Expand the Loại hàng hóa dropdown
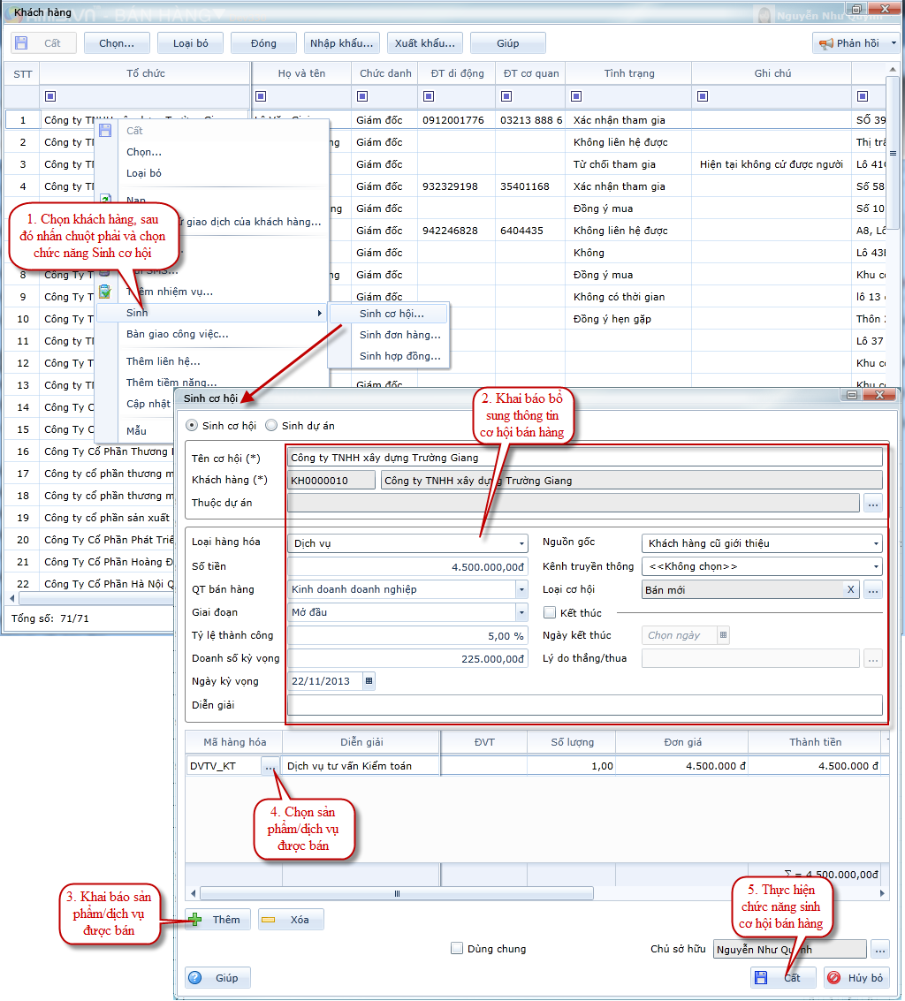905x1001 pixels. (522, 543)
